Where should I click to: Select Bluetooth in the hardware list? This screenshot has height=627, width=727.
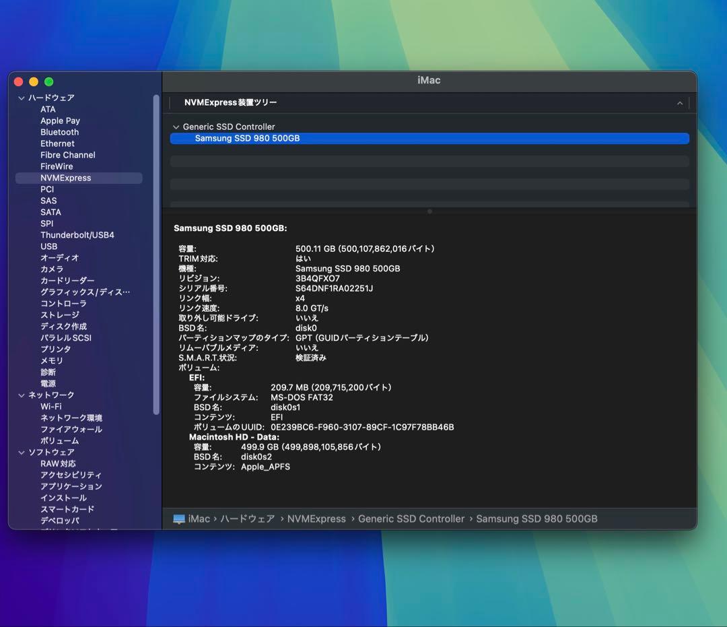59,133
